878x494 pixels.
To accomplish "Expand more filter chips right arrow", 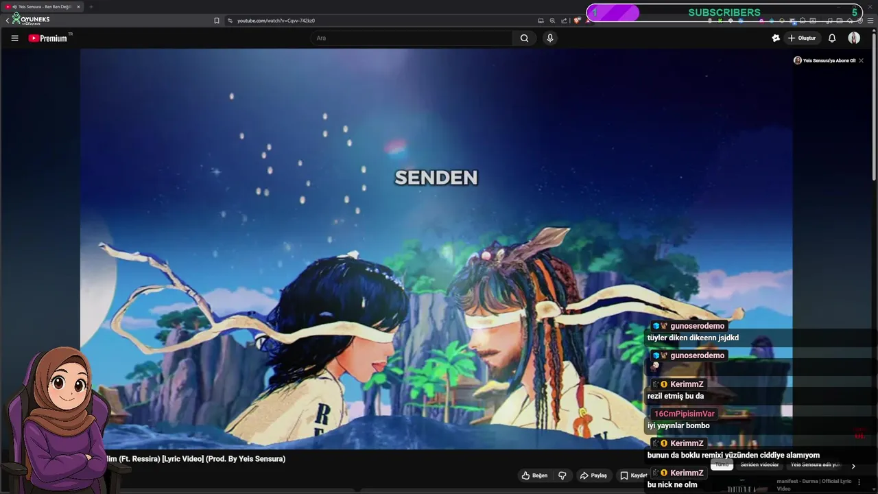I will tap(853, 466).
